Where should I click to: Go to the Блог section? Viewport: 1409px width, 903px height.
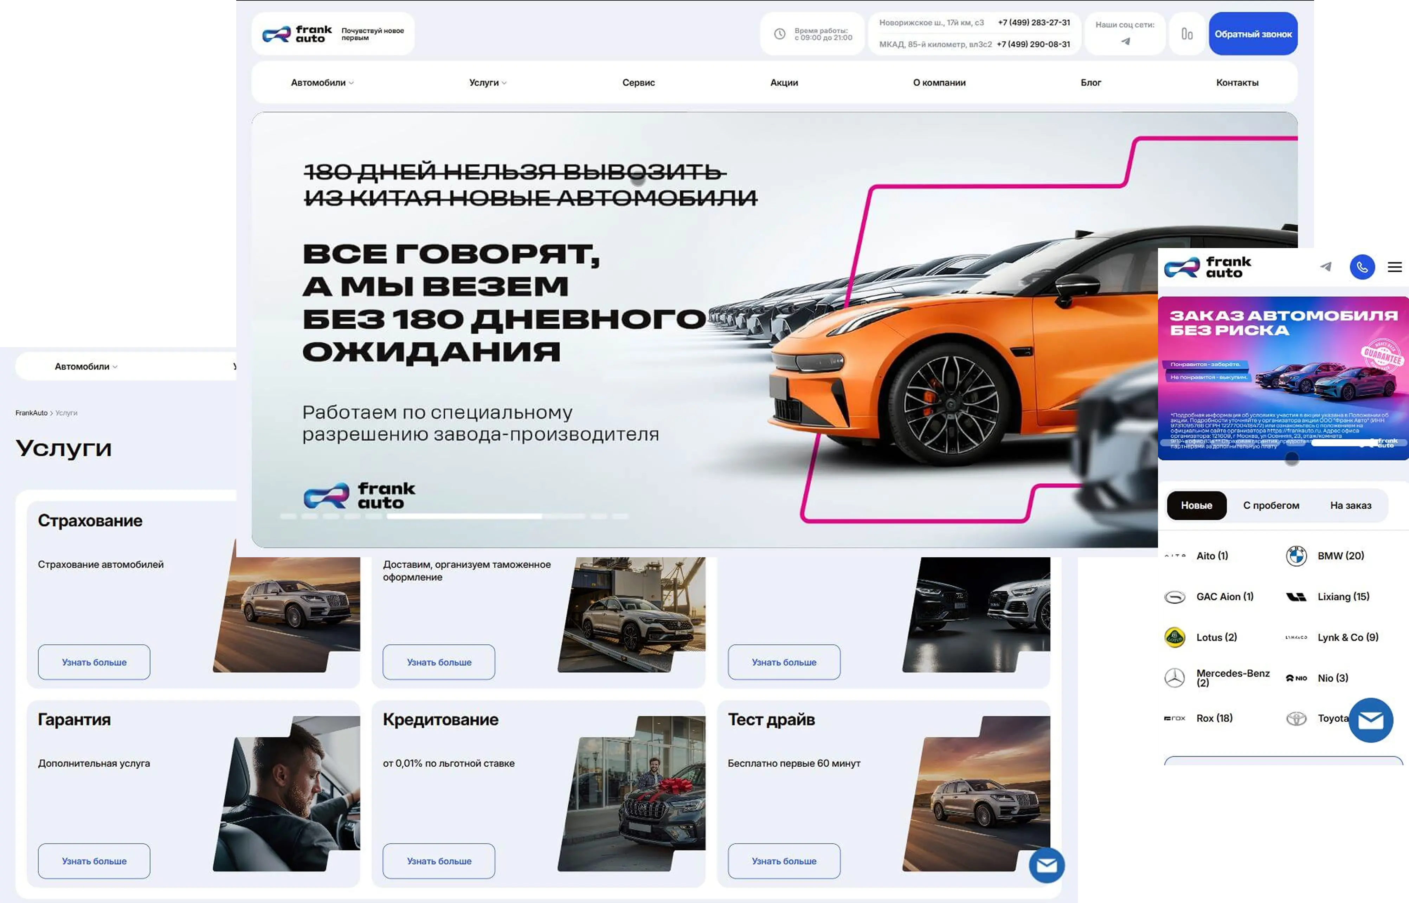(1091, 83)
